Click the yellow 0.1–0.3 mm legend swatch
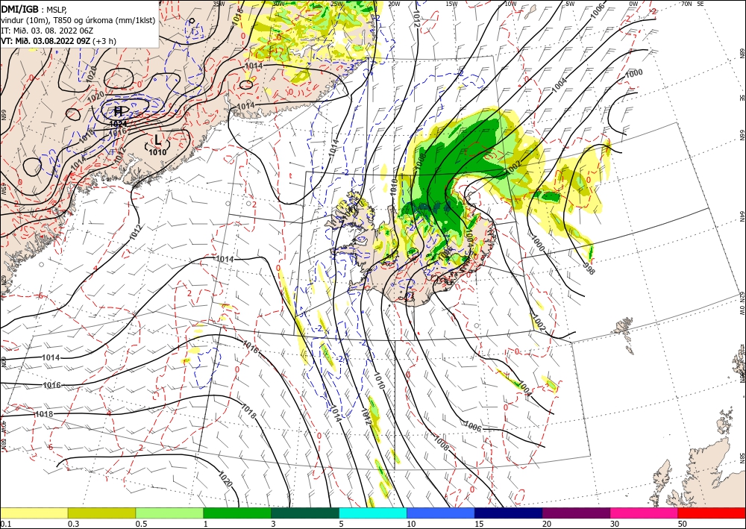Viewport: 746px width, 529px height. tap(34, 513)
